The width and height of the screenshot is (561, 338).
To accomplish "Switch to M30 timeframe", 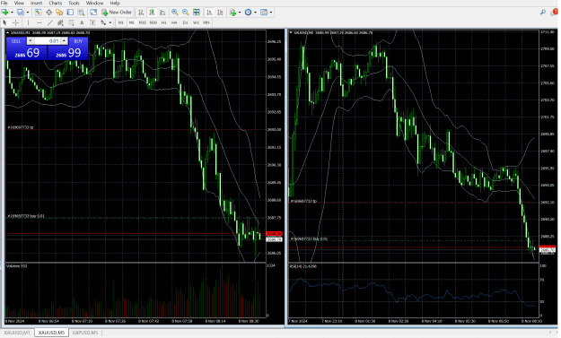I will coord(153,22).
